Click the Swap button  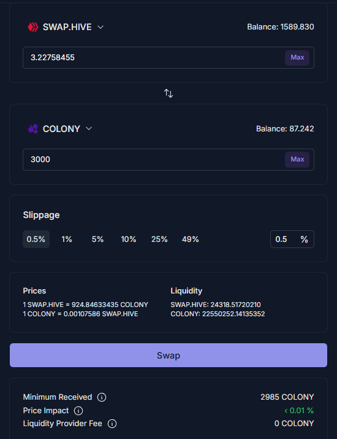(168, 355)
